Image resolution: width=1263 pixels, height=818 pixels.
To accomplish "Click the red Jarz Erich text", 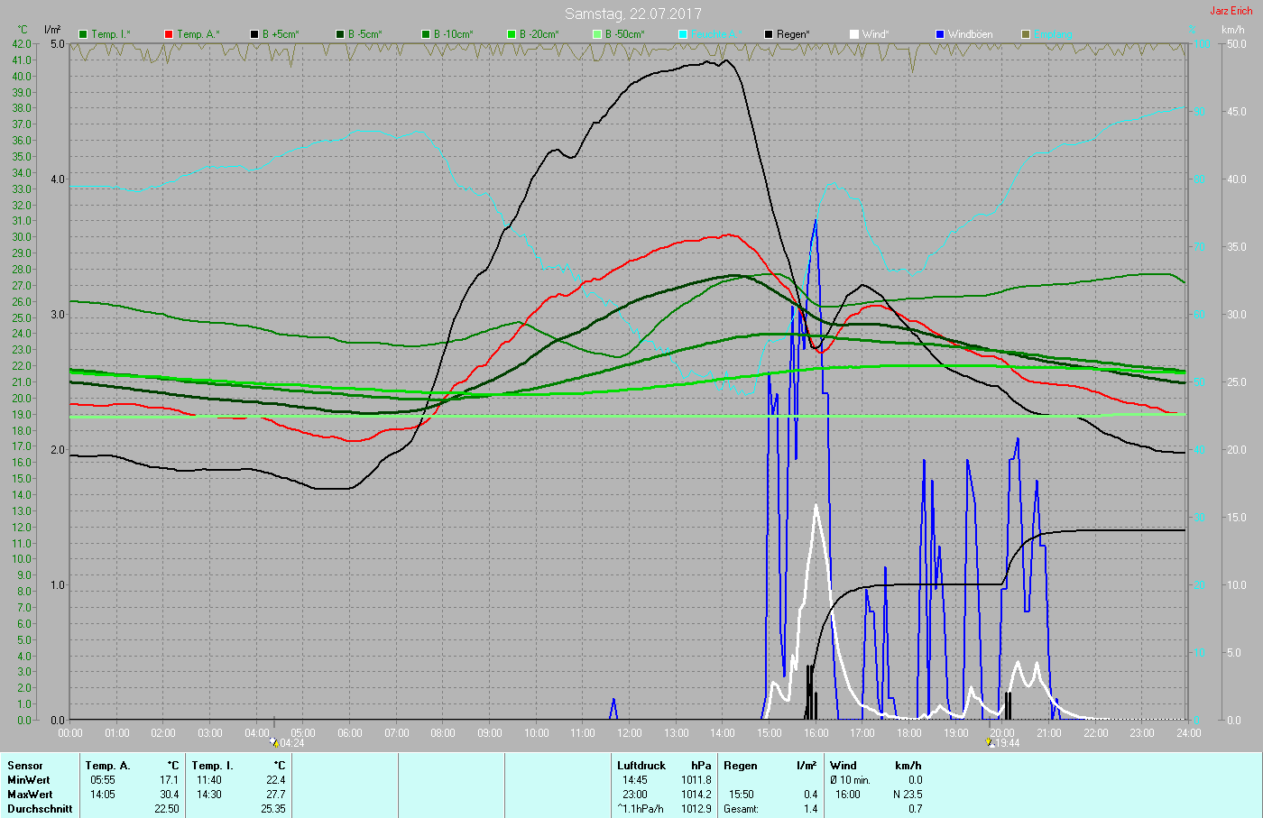I will (x=1231, y=11).
